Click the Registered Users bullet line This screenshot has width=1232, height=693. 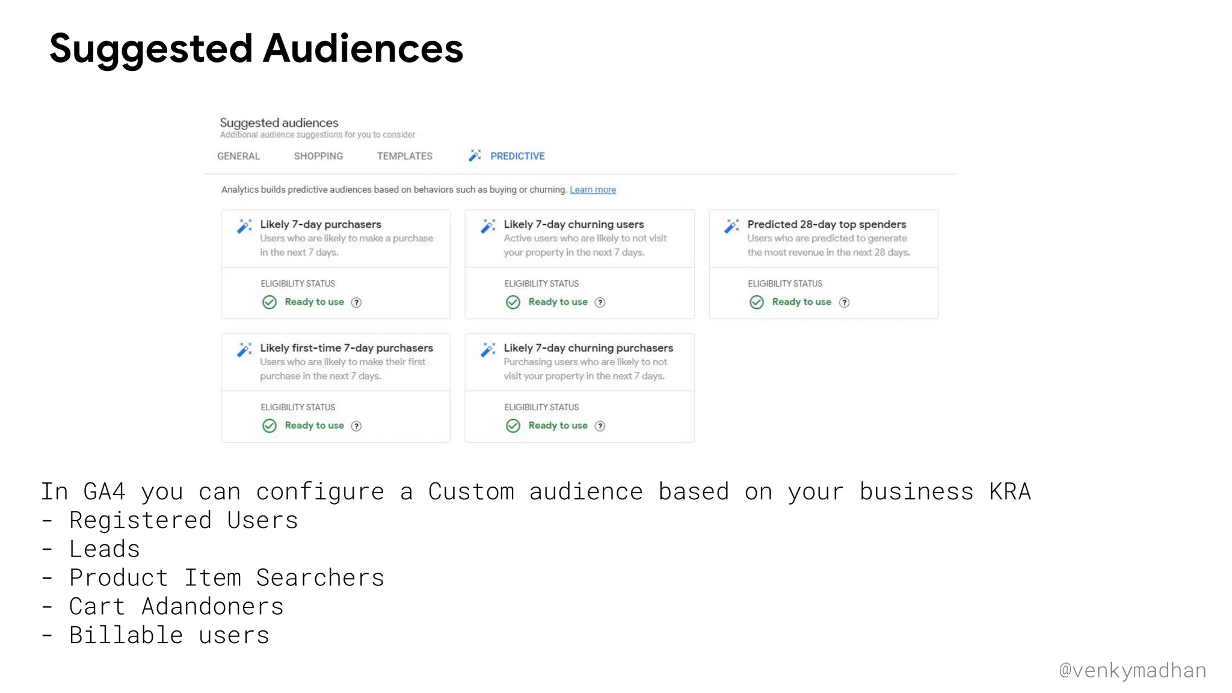coord(170,520)
